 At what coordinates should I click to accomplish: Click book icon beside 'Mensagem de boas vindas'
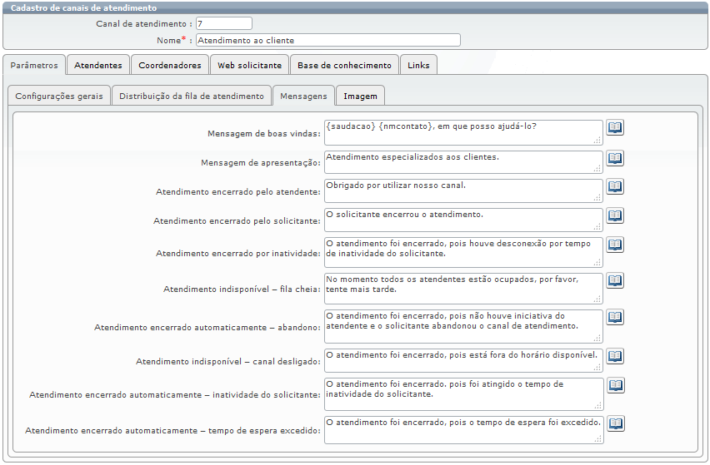pos(615,127)
